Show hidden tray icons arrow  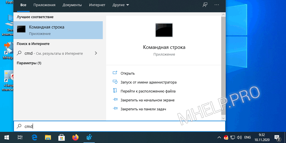click(220, 137)
